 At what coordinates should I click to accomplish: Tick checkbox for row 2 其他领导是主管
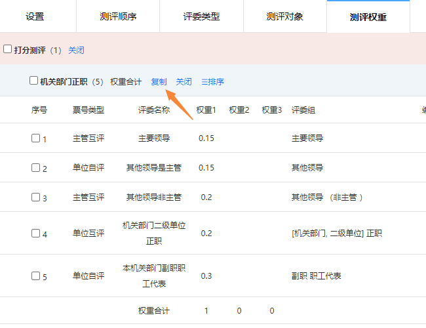click(x=35, y=167)
